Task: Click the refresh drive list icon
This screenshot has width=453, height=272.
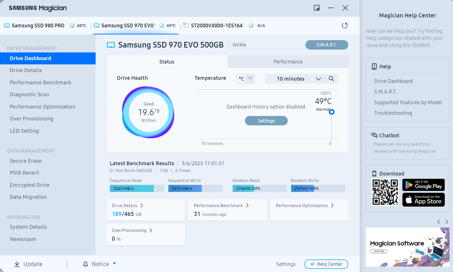Action: pyautogui.click(x=345, y=26)
